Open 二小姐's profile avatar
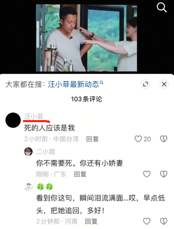The width and height of the screenshot is (174, 229). click(x=28, y=152)
